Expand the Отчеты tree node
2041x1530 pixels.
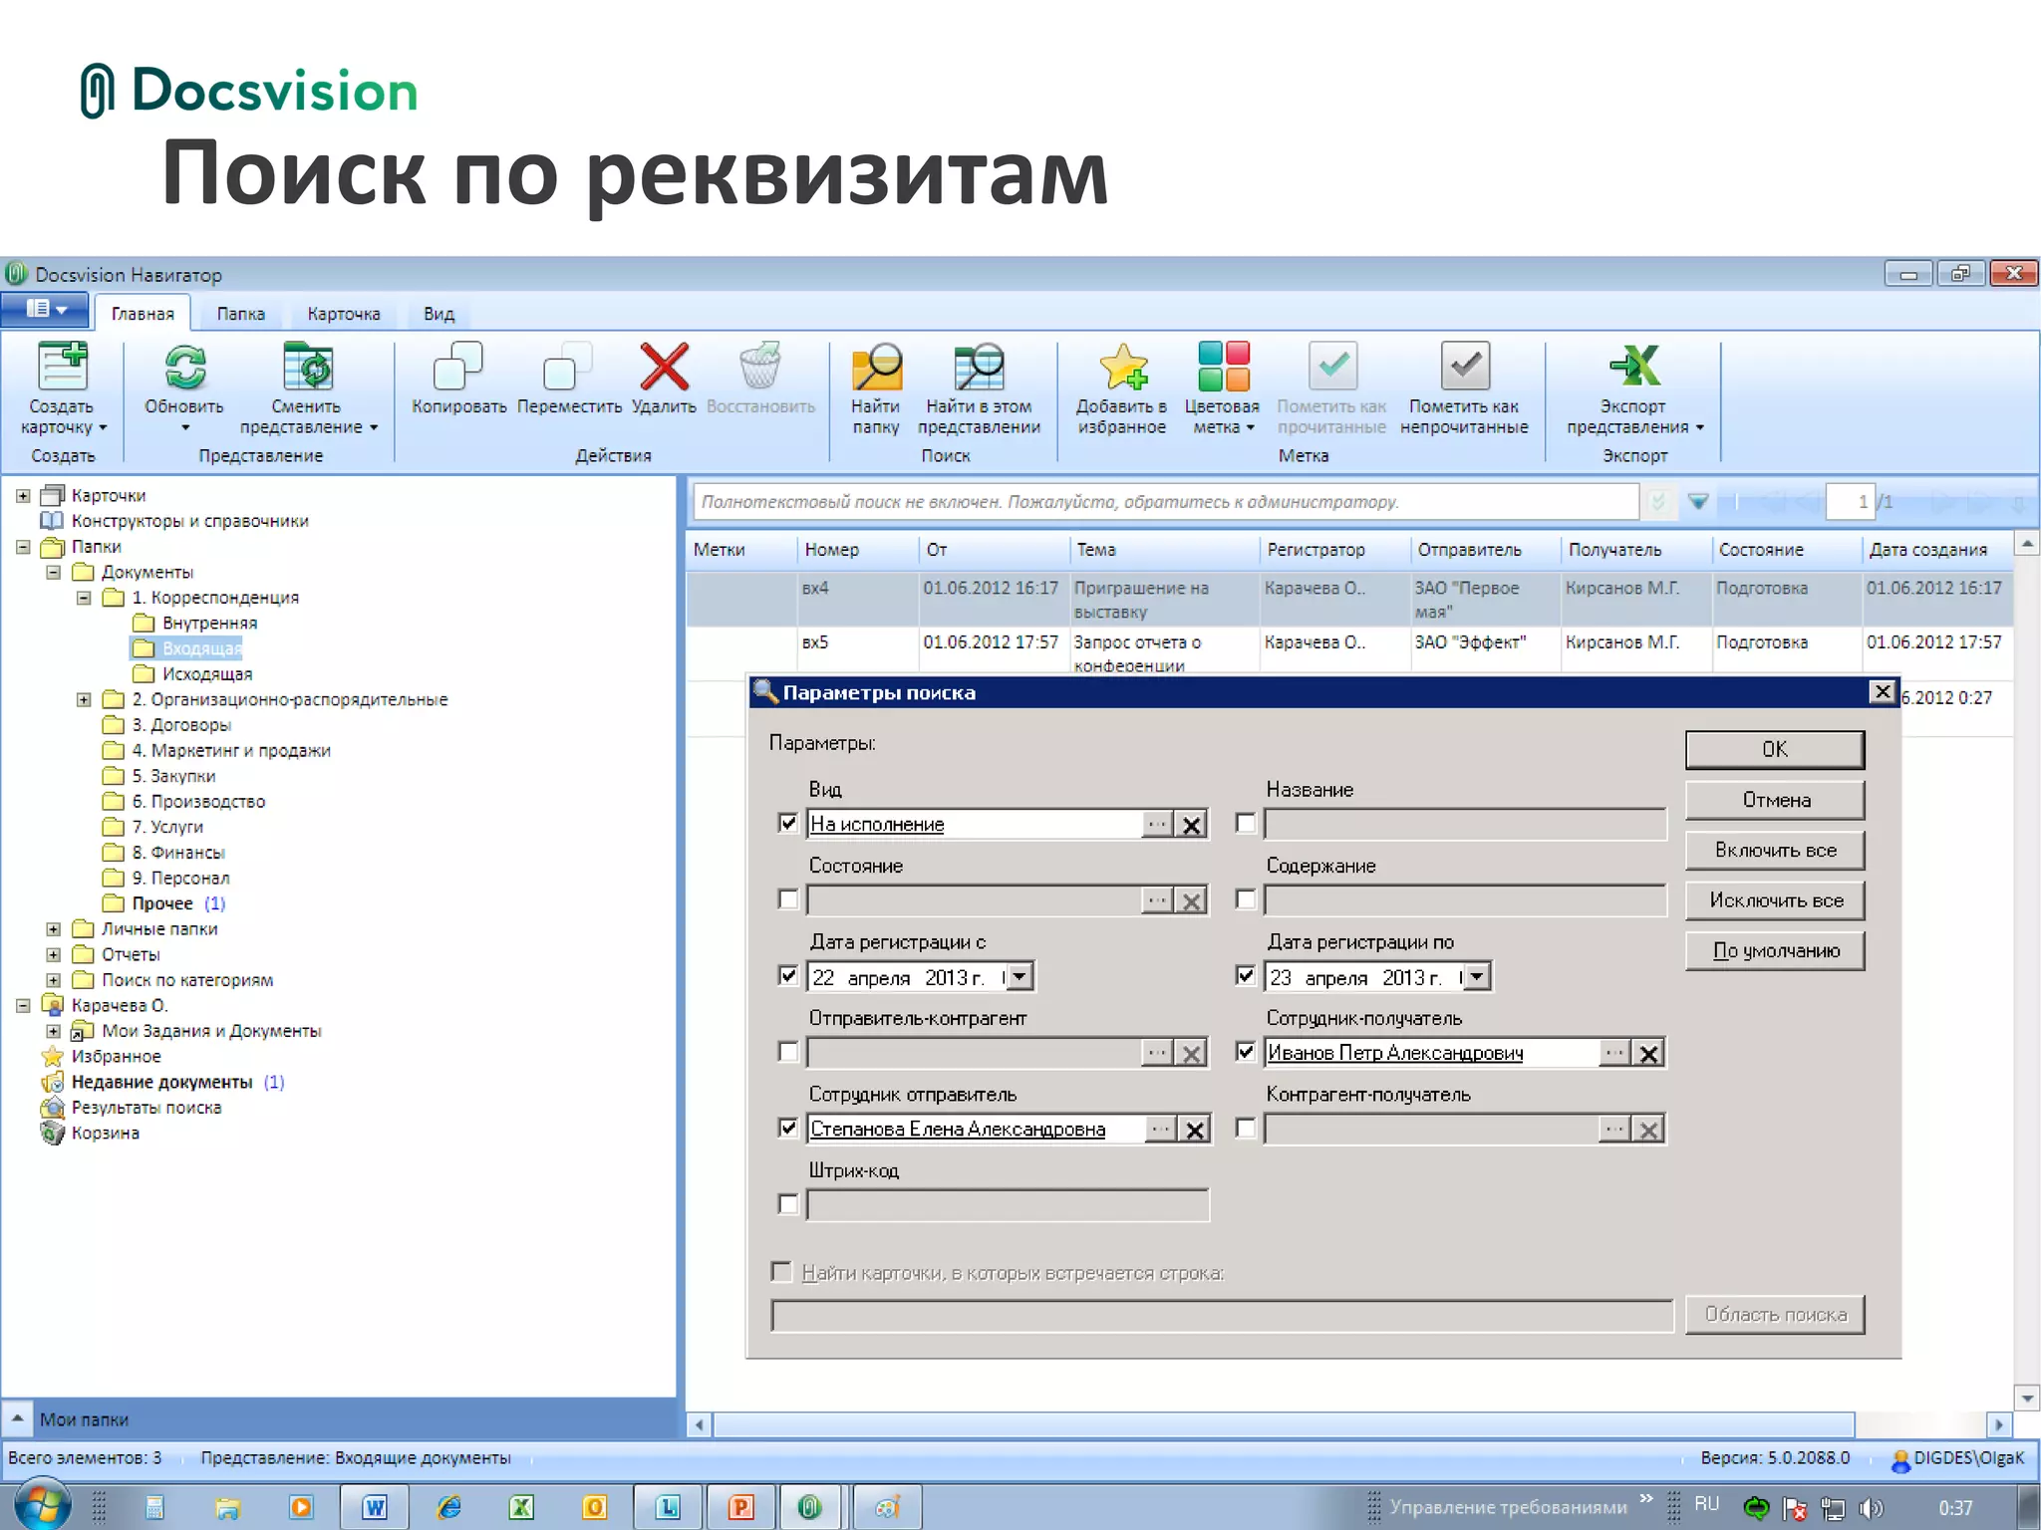point(54,954)
